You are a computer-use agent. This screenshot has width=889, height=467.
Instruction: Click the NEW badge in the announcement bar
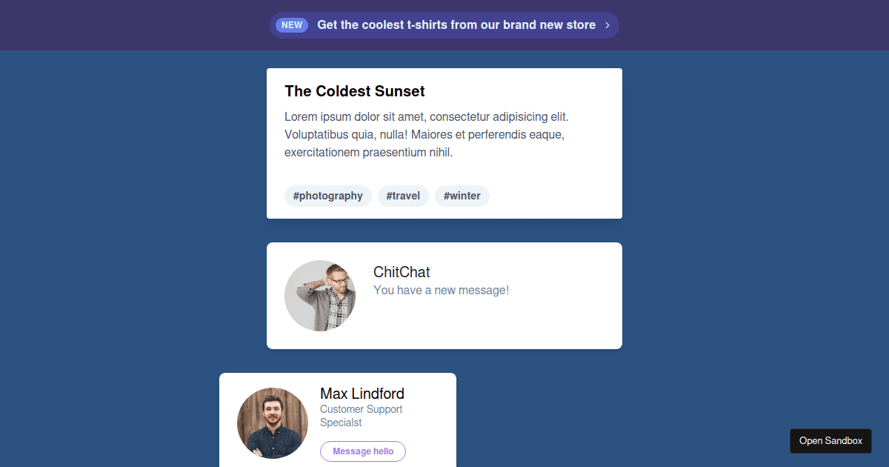pyautogui.click(x=291, y=24)
